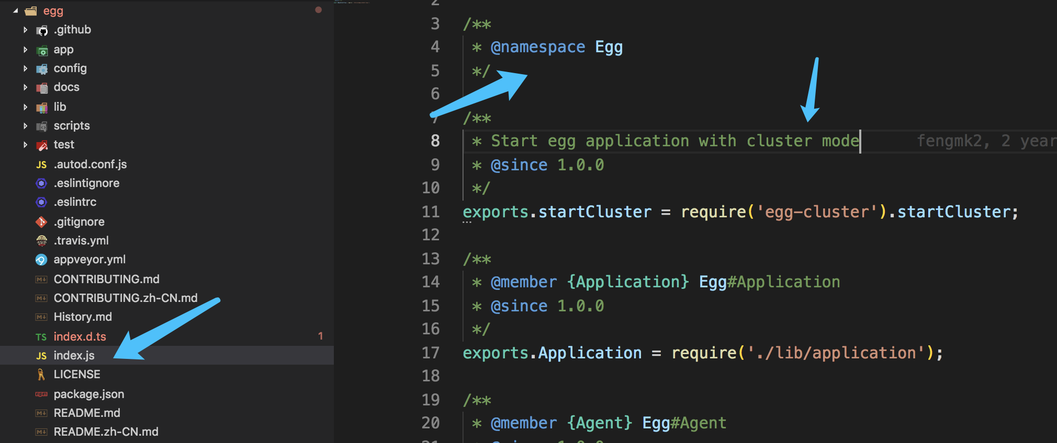Click the config folder icon
Viewport: 1057px width, 443px height.
[41, 69]
